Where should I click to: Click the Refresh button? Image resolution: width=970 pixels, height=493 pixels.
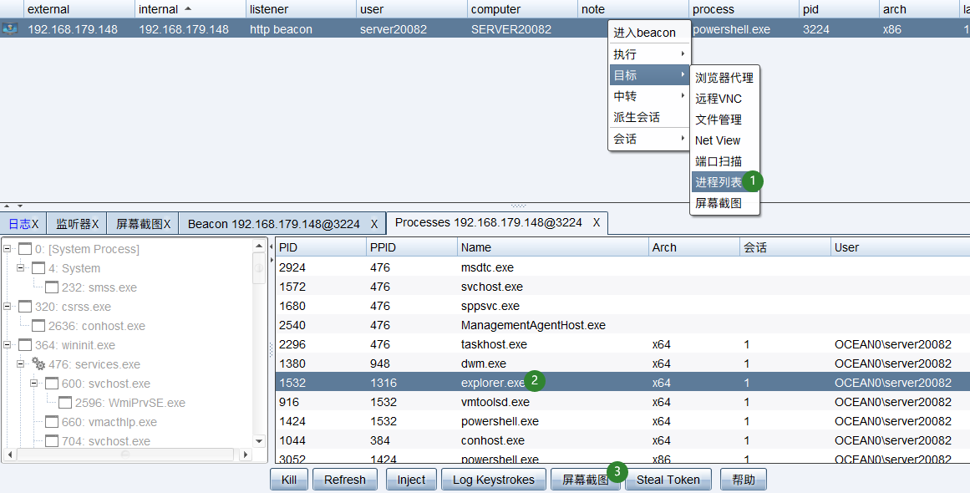pos(344,480)
